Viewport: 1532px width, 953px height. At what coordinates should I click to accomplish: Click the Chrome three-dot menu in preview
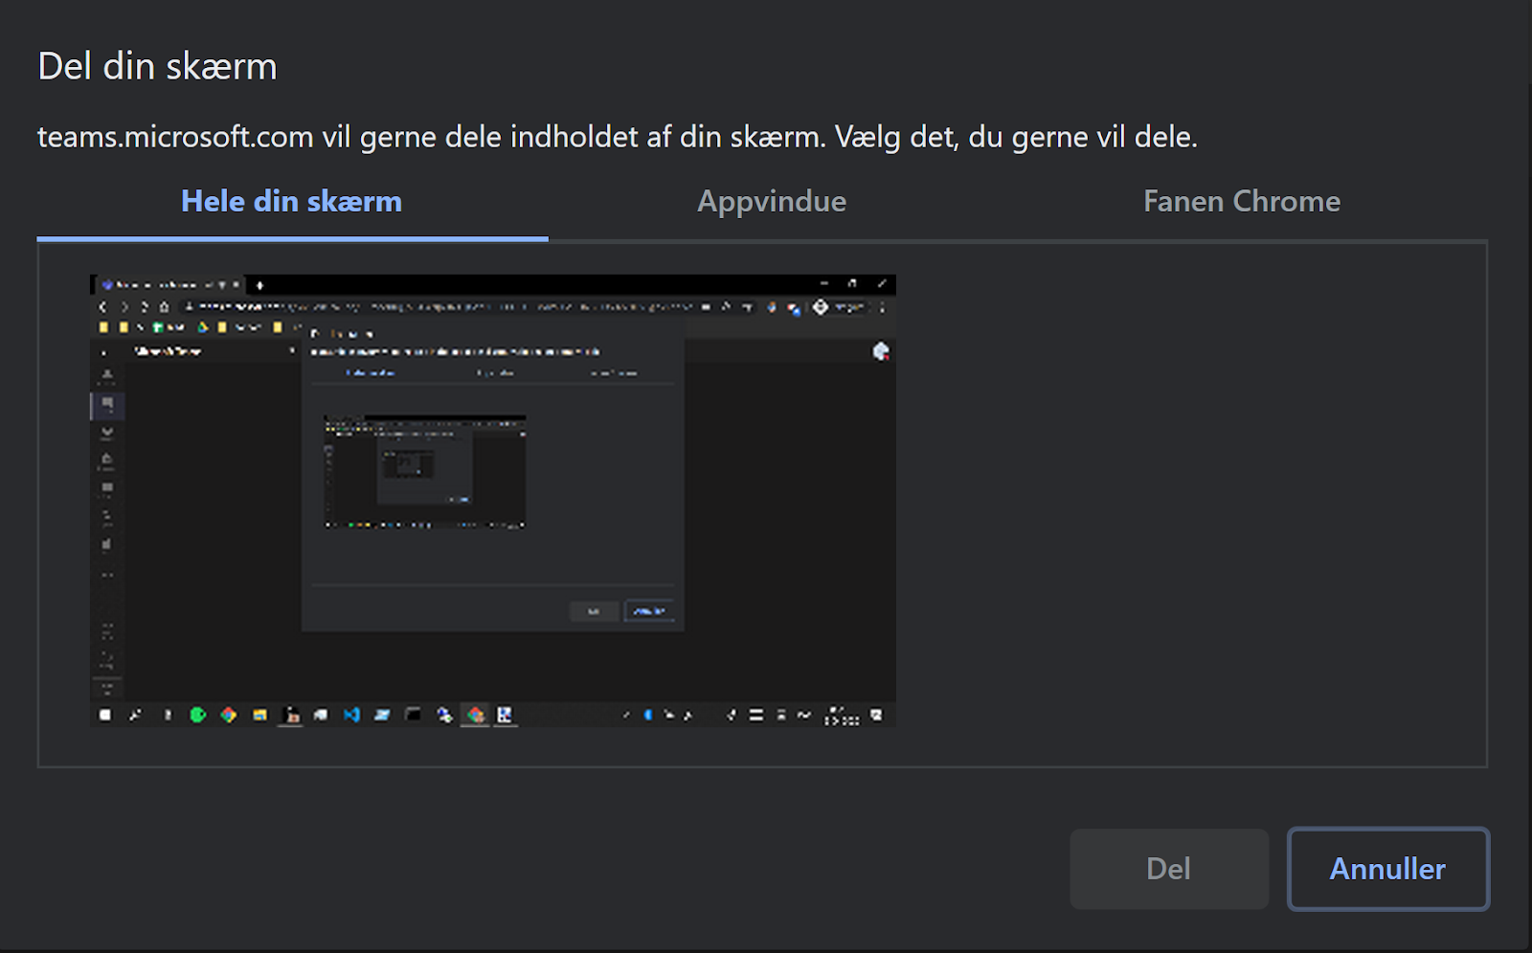coord(882,307)
